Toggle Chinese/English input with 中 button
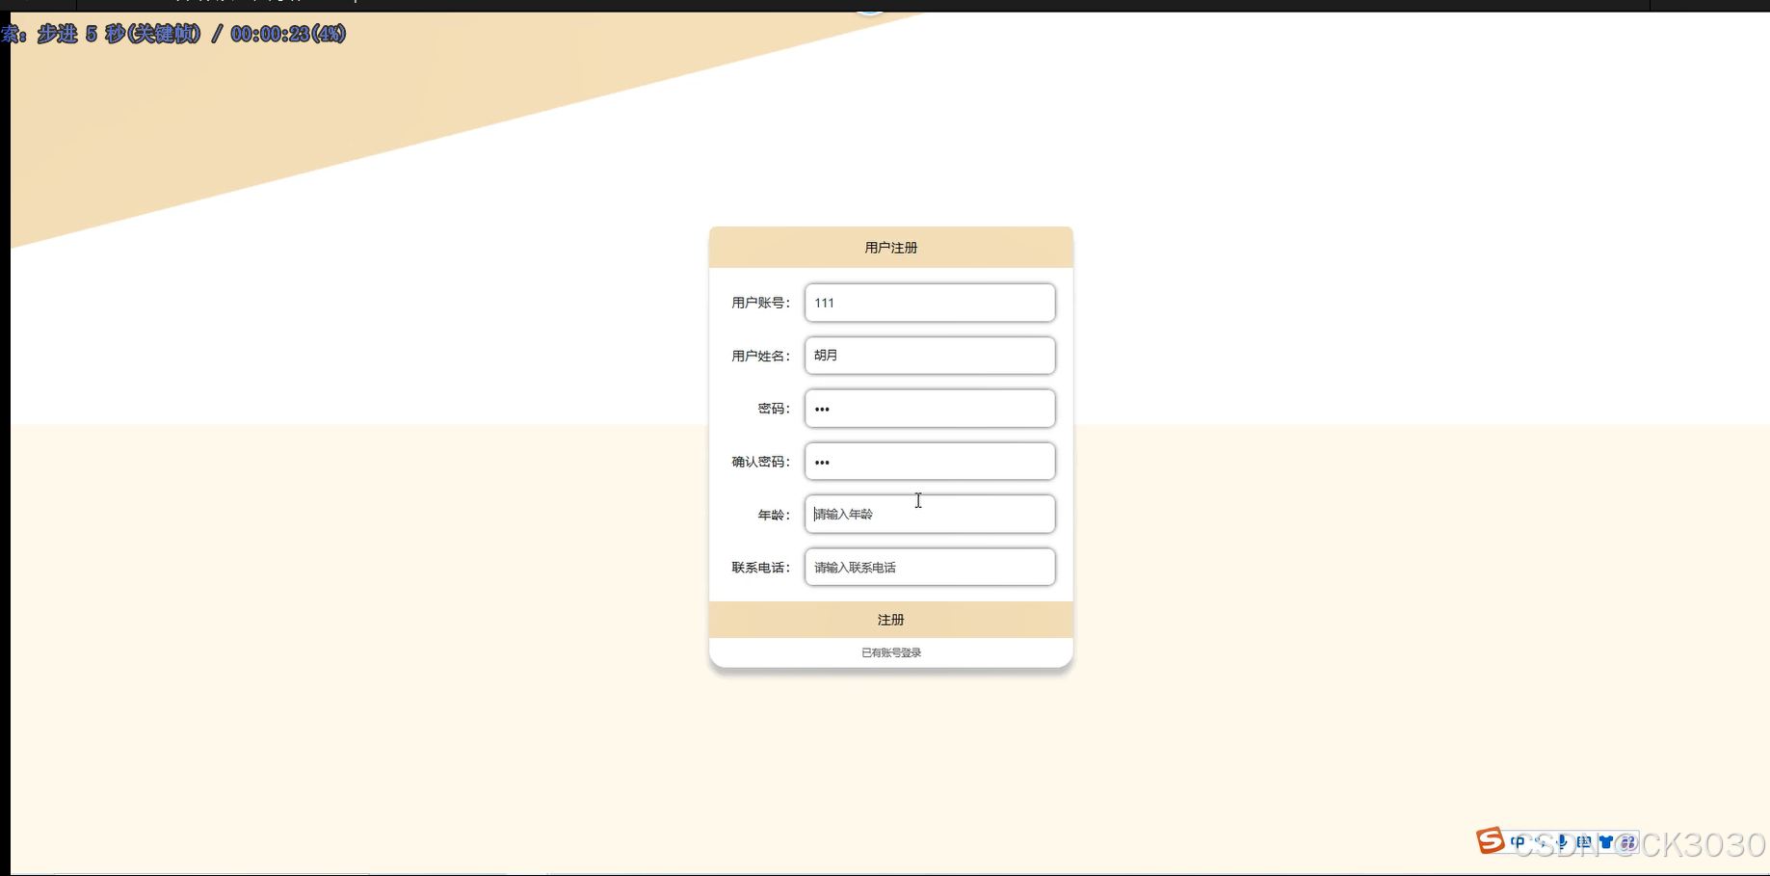The height and width of the screenshot is (876, 1770). point(1518,840)
